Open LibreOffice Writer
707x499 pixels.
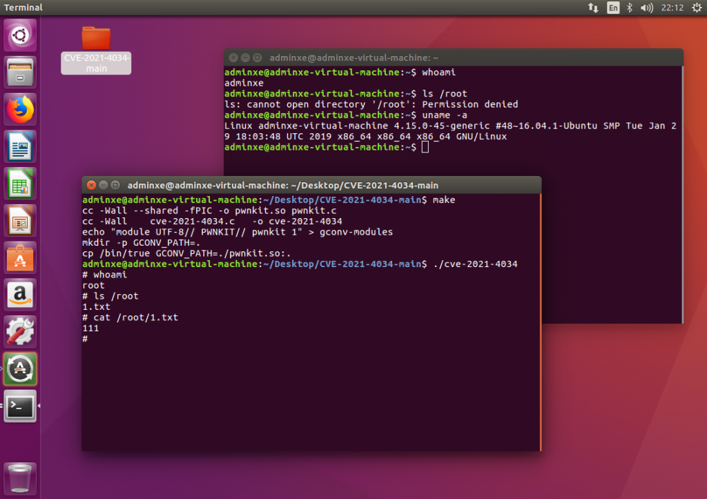[x=20, y=146]
